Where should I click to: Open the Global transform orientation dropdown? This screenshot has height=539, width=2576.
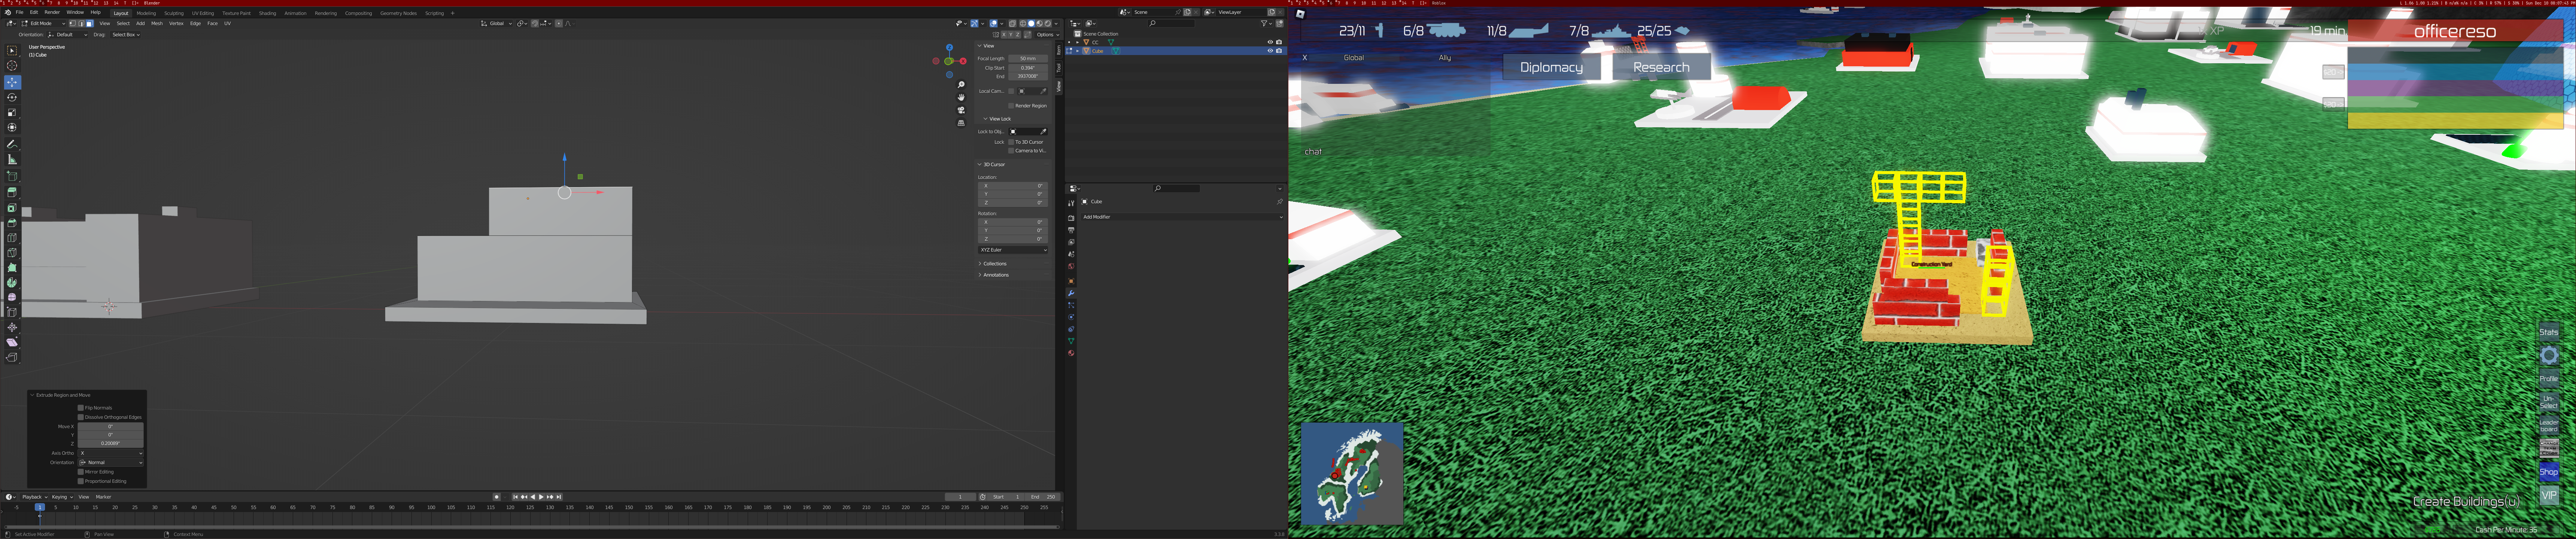click(497, 23)
